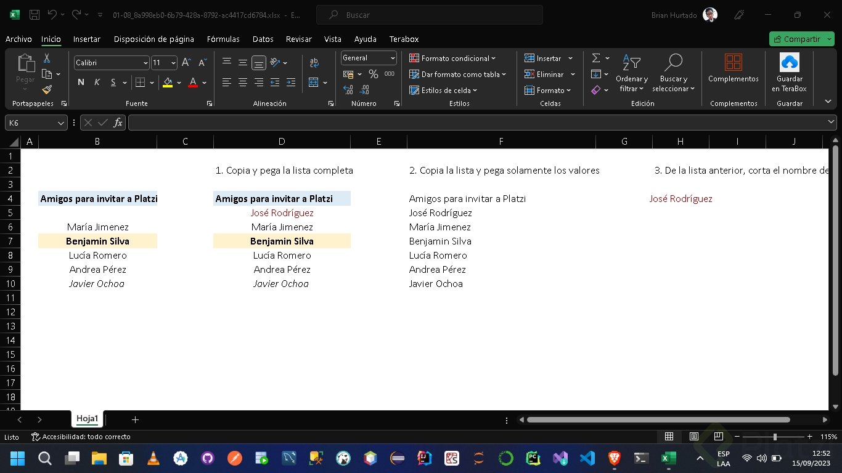
Task: Toggle underline formatting (S)
Action: tap(113, 83)
